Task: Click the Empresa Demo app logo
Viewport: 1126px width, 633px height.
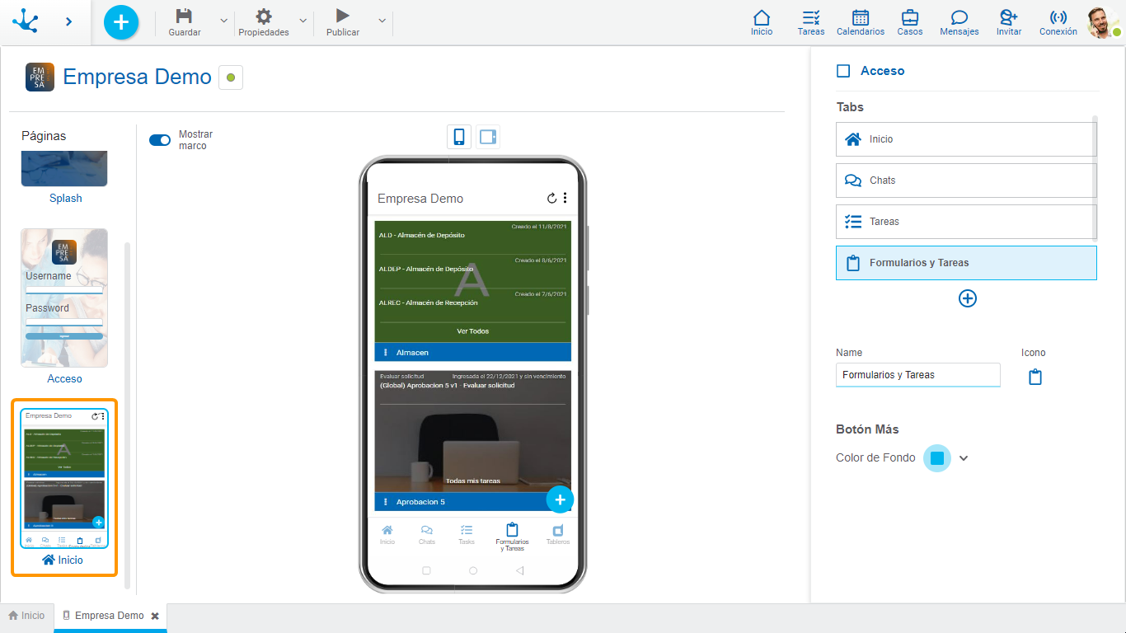Action: coord(40,77)
